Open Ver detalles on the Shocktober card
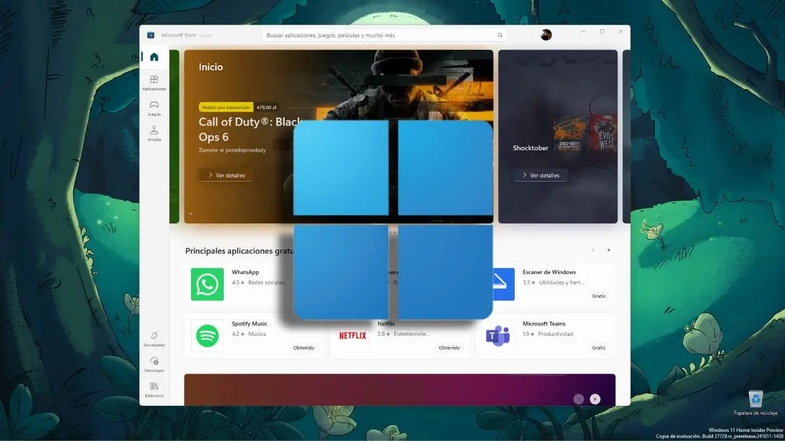Viewport: 785px width, 441px height. (x=540, y=175)
